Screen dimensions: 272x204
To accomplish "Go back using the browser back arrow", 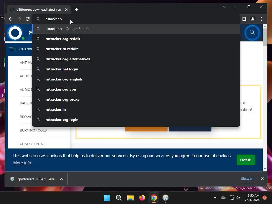I will coord(11,19).
